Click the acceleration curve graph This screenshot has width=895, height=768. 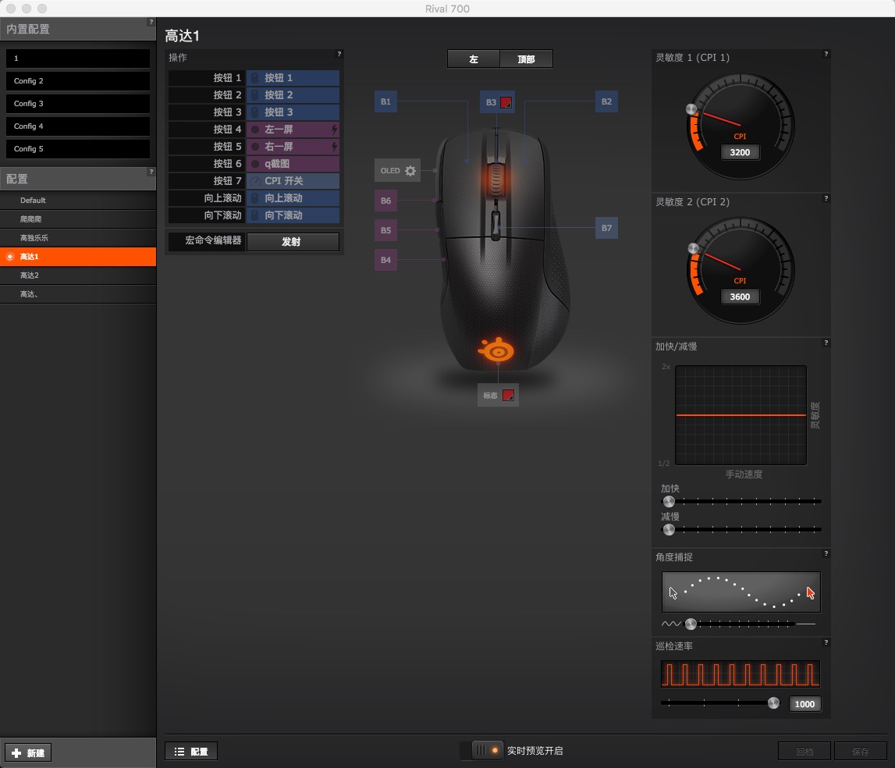coord(741,415)
